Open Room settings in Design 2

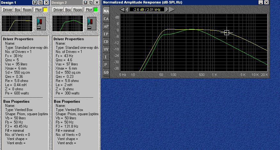pos(78,10)
